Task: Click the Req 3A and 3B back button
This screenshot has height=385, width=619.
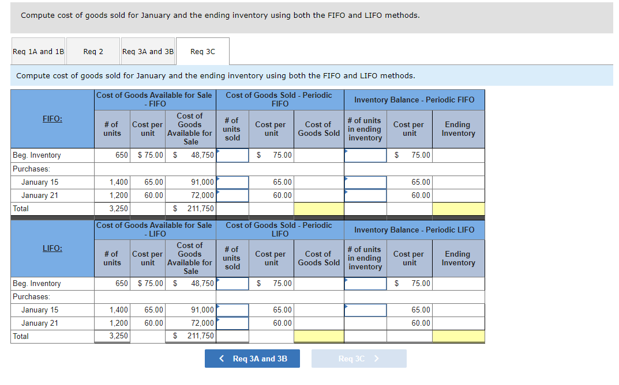Action: click(252, 359)
